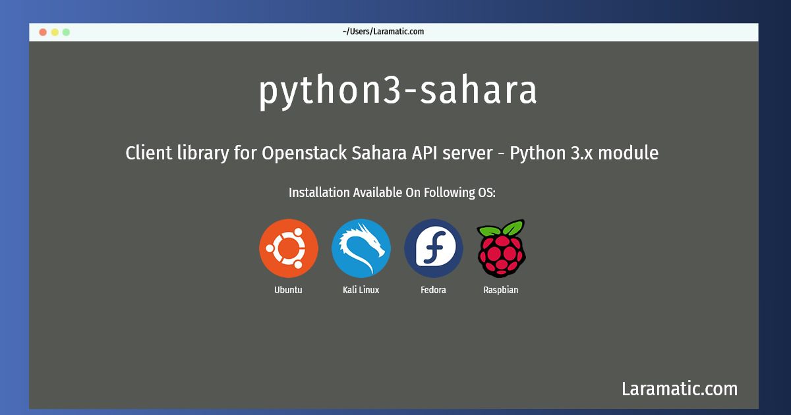Viewport: 791px width, 415px height.
Task: Select the Raspbian text label
Action: pos(501,290)
